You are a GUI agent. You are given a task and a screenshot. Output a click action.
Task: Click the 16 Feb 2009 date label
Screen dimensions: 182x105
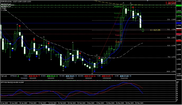pos(62,103)
